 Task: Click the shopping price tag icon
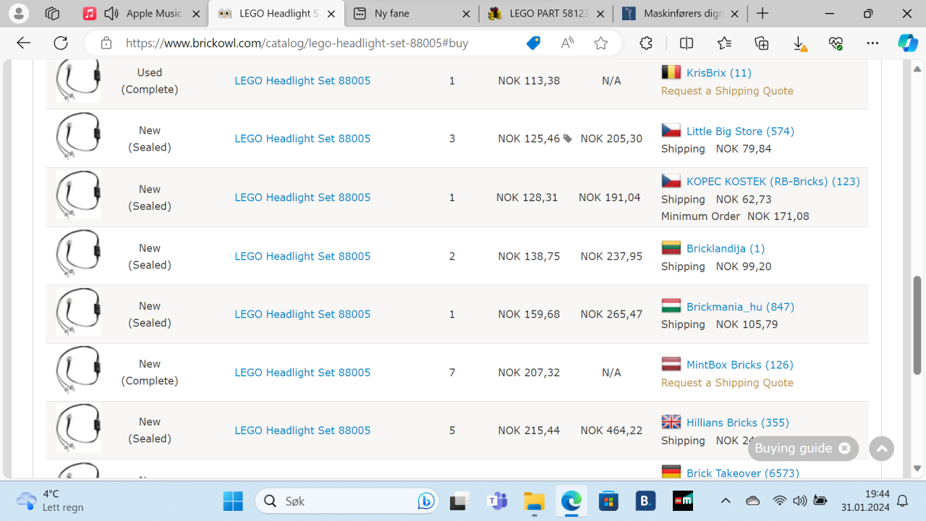533,43
